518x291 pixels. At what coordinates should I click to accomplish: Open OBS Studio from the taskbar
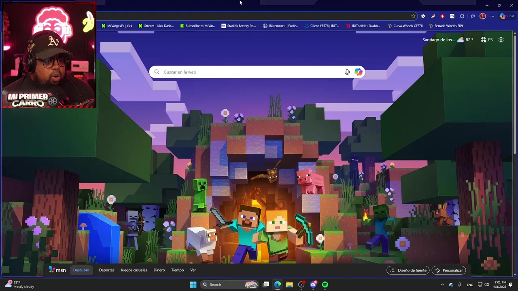pyautogui.click(x=301, y=285)
